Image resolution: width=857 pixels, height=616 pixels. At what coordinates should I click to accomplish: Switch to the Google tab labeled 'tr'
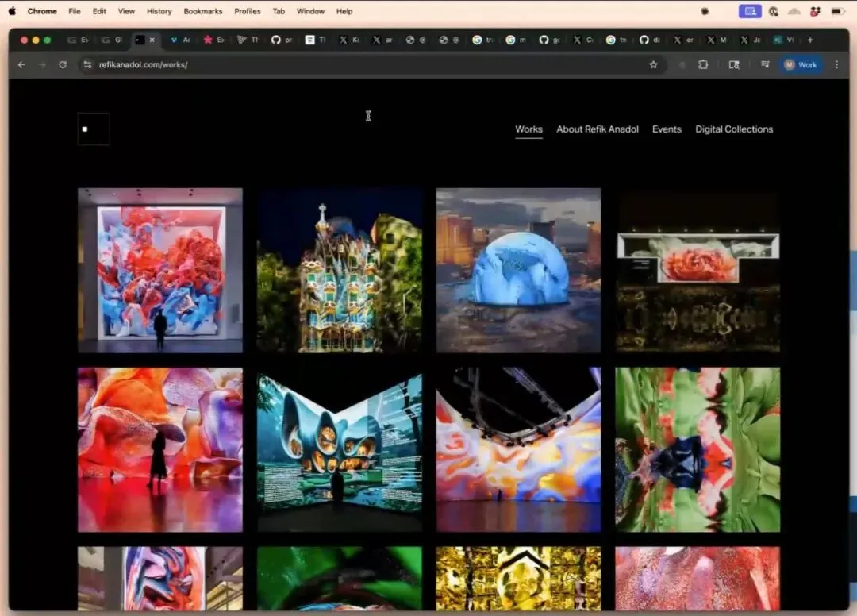pos(482,40)
